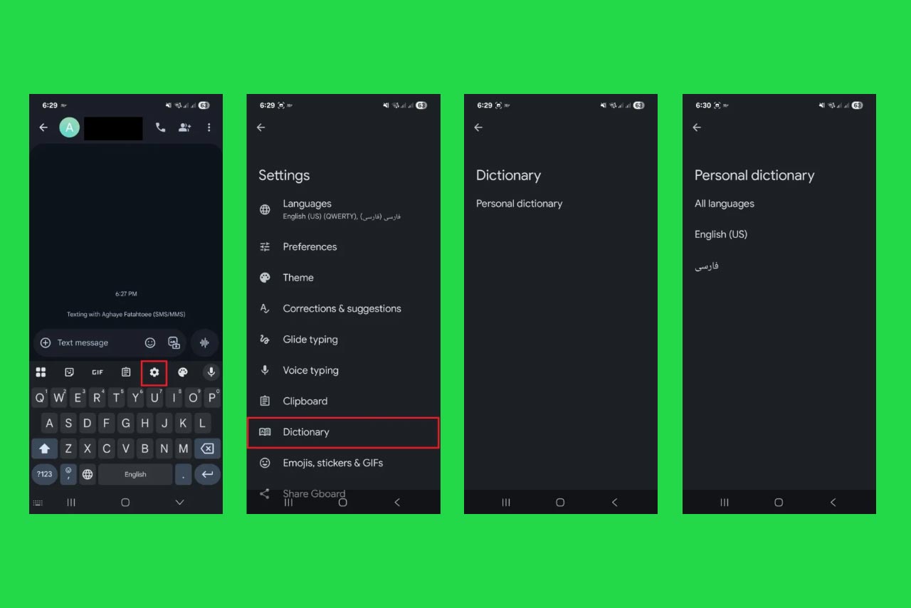The image size is (911, 608).
Task: Open the theme palette icon on keyboard
Action: point(182,372)
